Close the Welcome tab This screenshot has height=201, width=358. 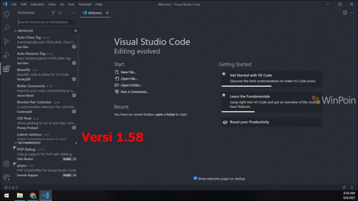pos(107,13)
